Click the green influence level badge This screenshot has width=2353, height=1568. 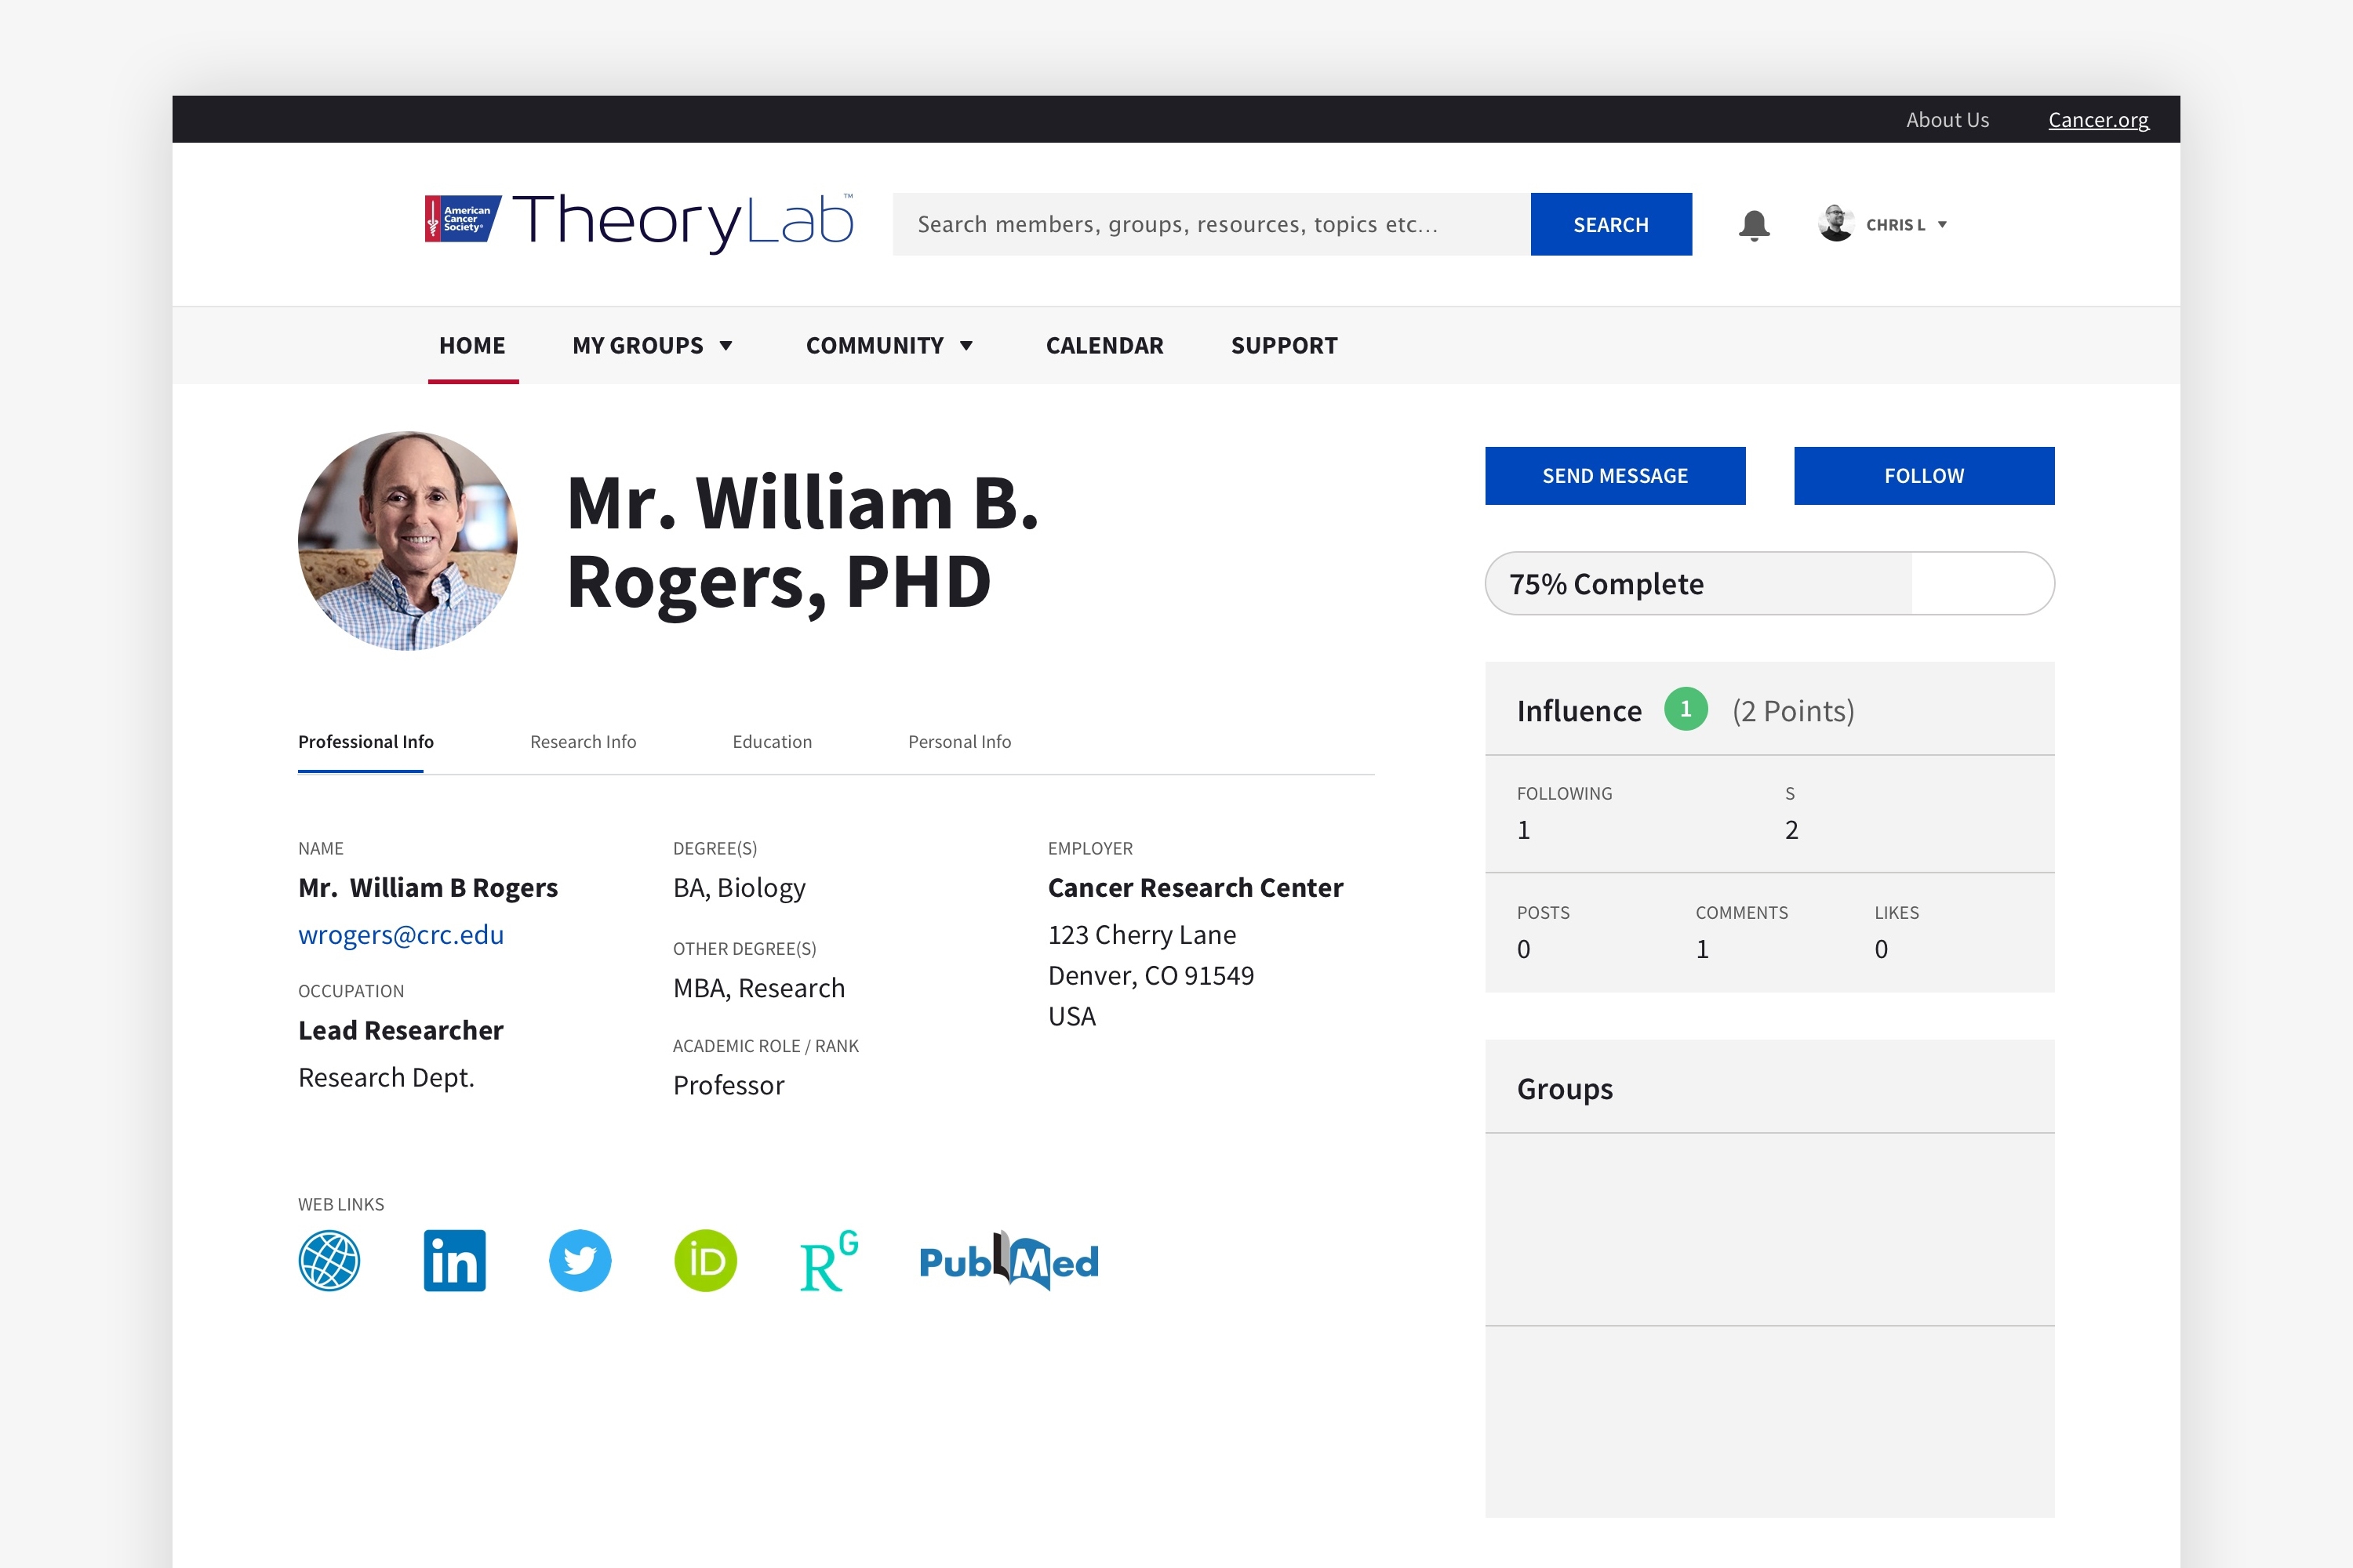pyautogui.click(x=1686, y=709)
